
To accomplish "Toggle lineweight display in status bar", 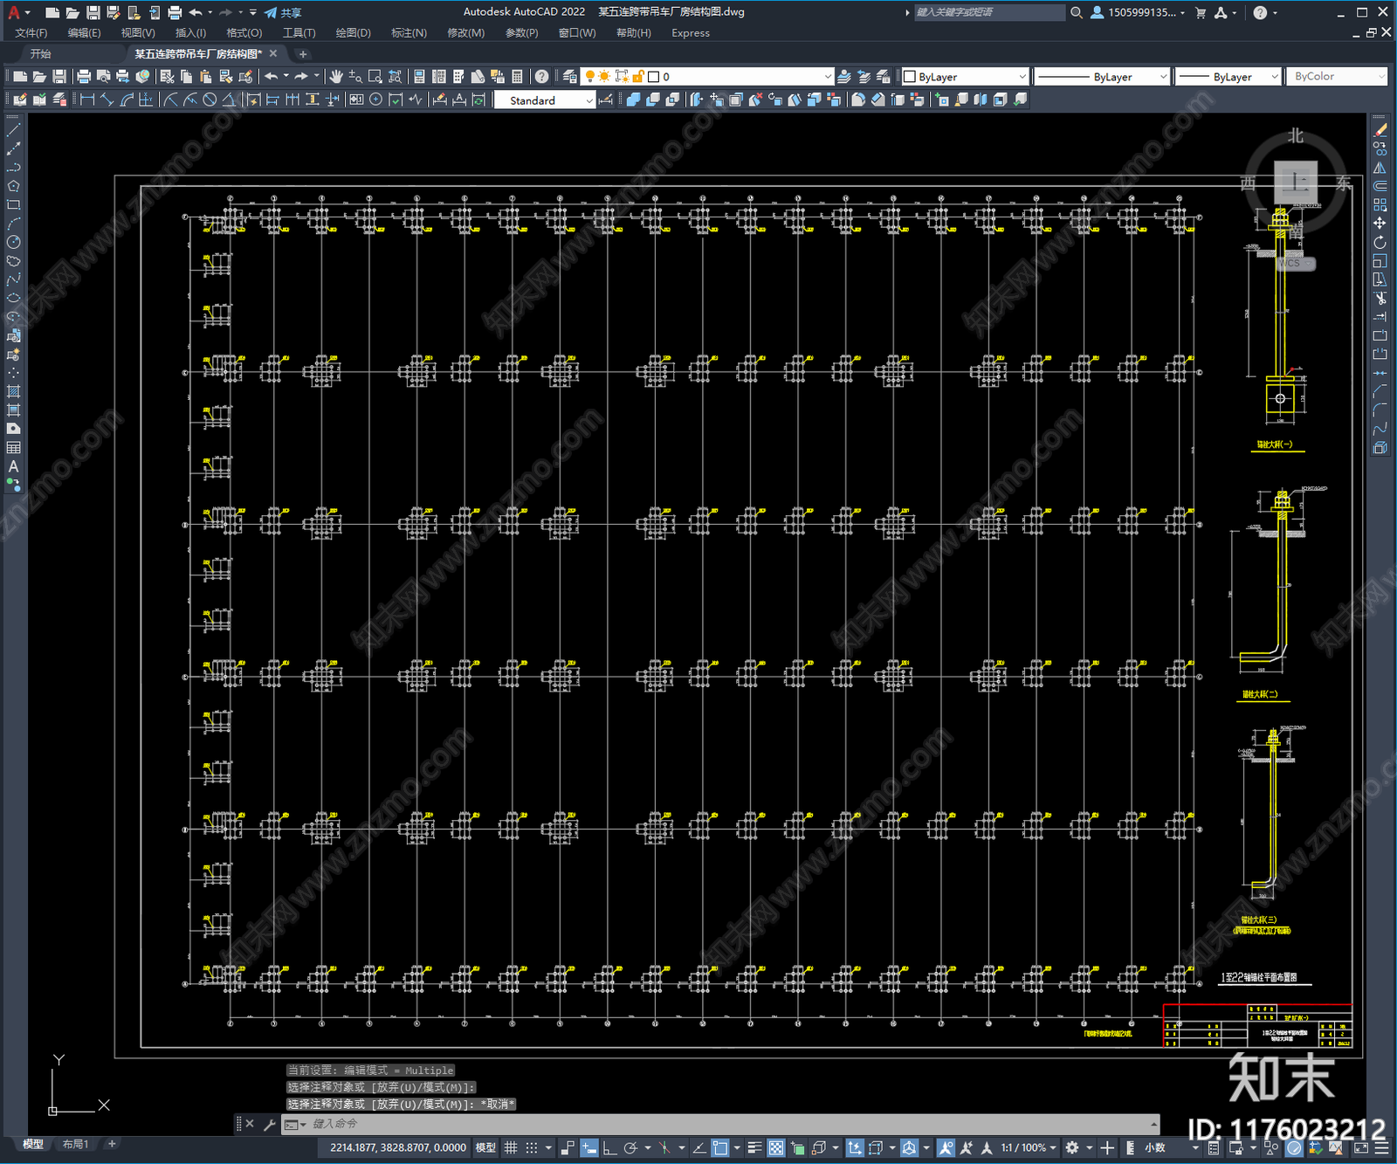I will pyautogui.click(x=755, y=1147).
